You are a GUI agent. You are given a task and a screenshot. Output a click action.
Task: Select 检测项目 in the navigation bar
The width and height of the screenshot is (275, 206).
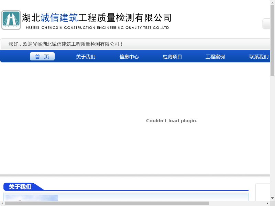click(x=172, y=57)
